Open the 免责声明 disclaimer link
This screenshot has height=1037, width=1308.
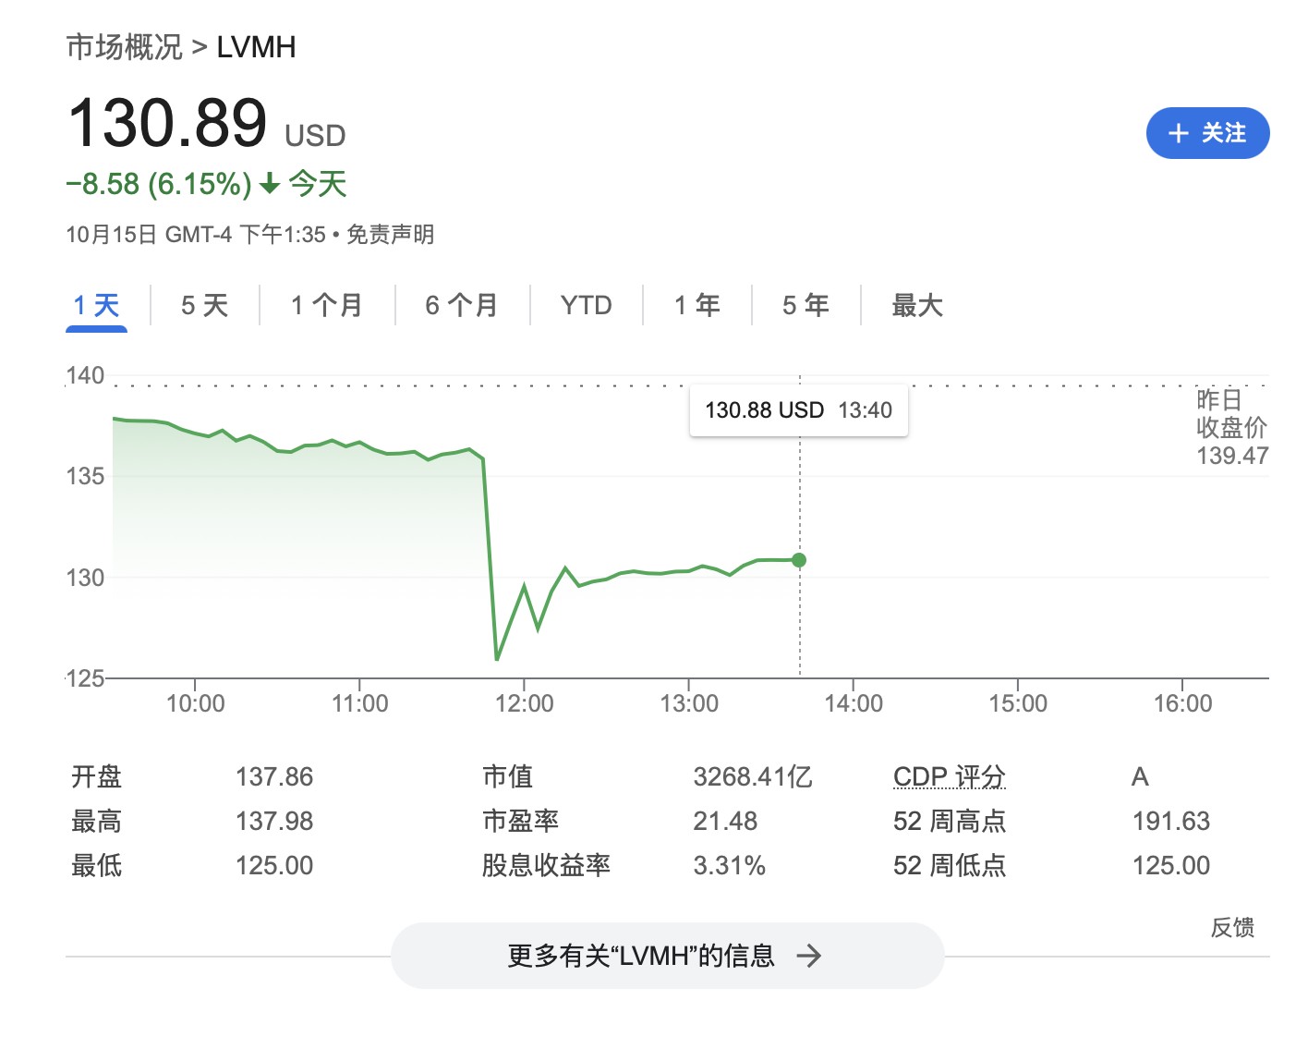pos(390,235)
